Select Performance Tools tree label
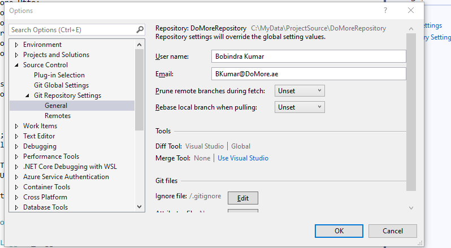Image resolution: width=451 pixels, height=248 pixels. [x=51, y=156]
